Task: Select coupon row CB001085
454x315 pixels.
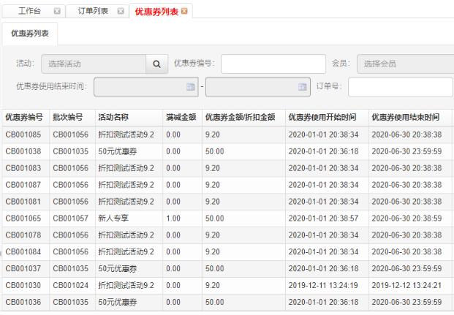Action: (x=228, y=135)
